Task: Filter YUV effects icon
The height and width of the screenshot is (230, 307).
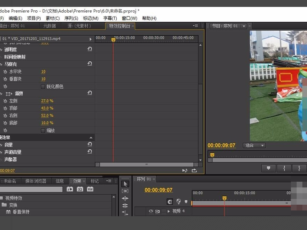Action: (x=90, y=189)
